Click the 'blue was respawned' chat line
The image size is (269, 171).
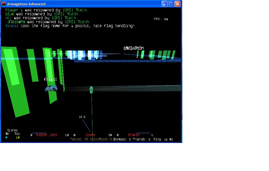coord(42,14)
